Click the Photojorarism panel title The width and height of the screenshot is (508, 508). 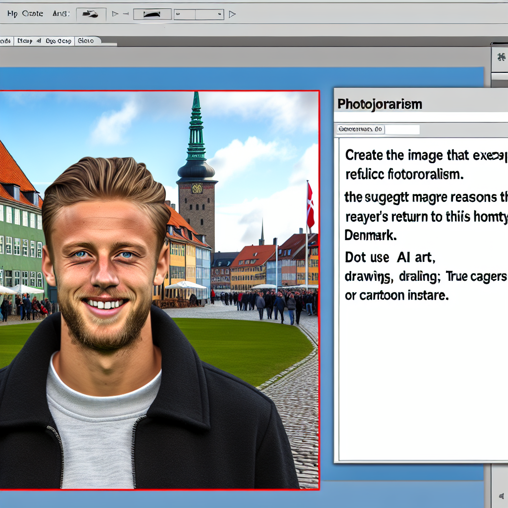380,104
